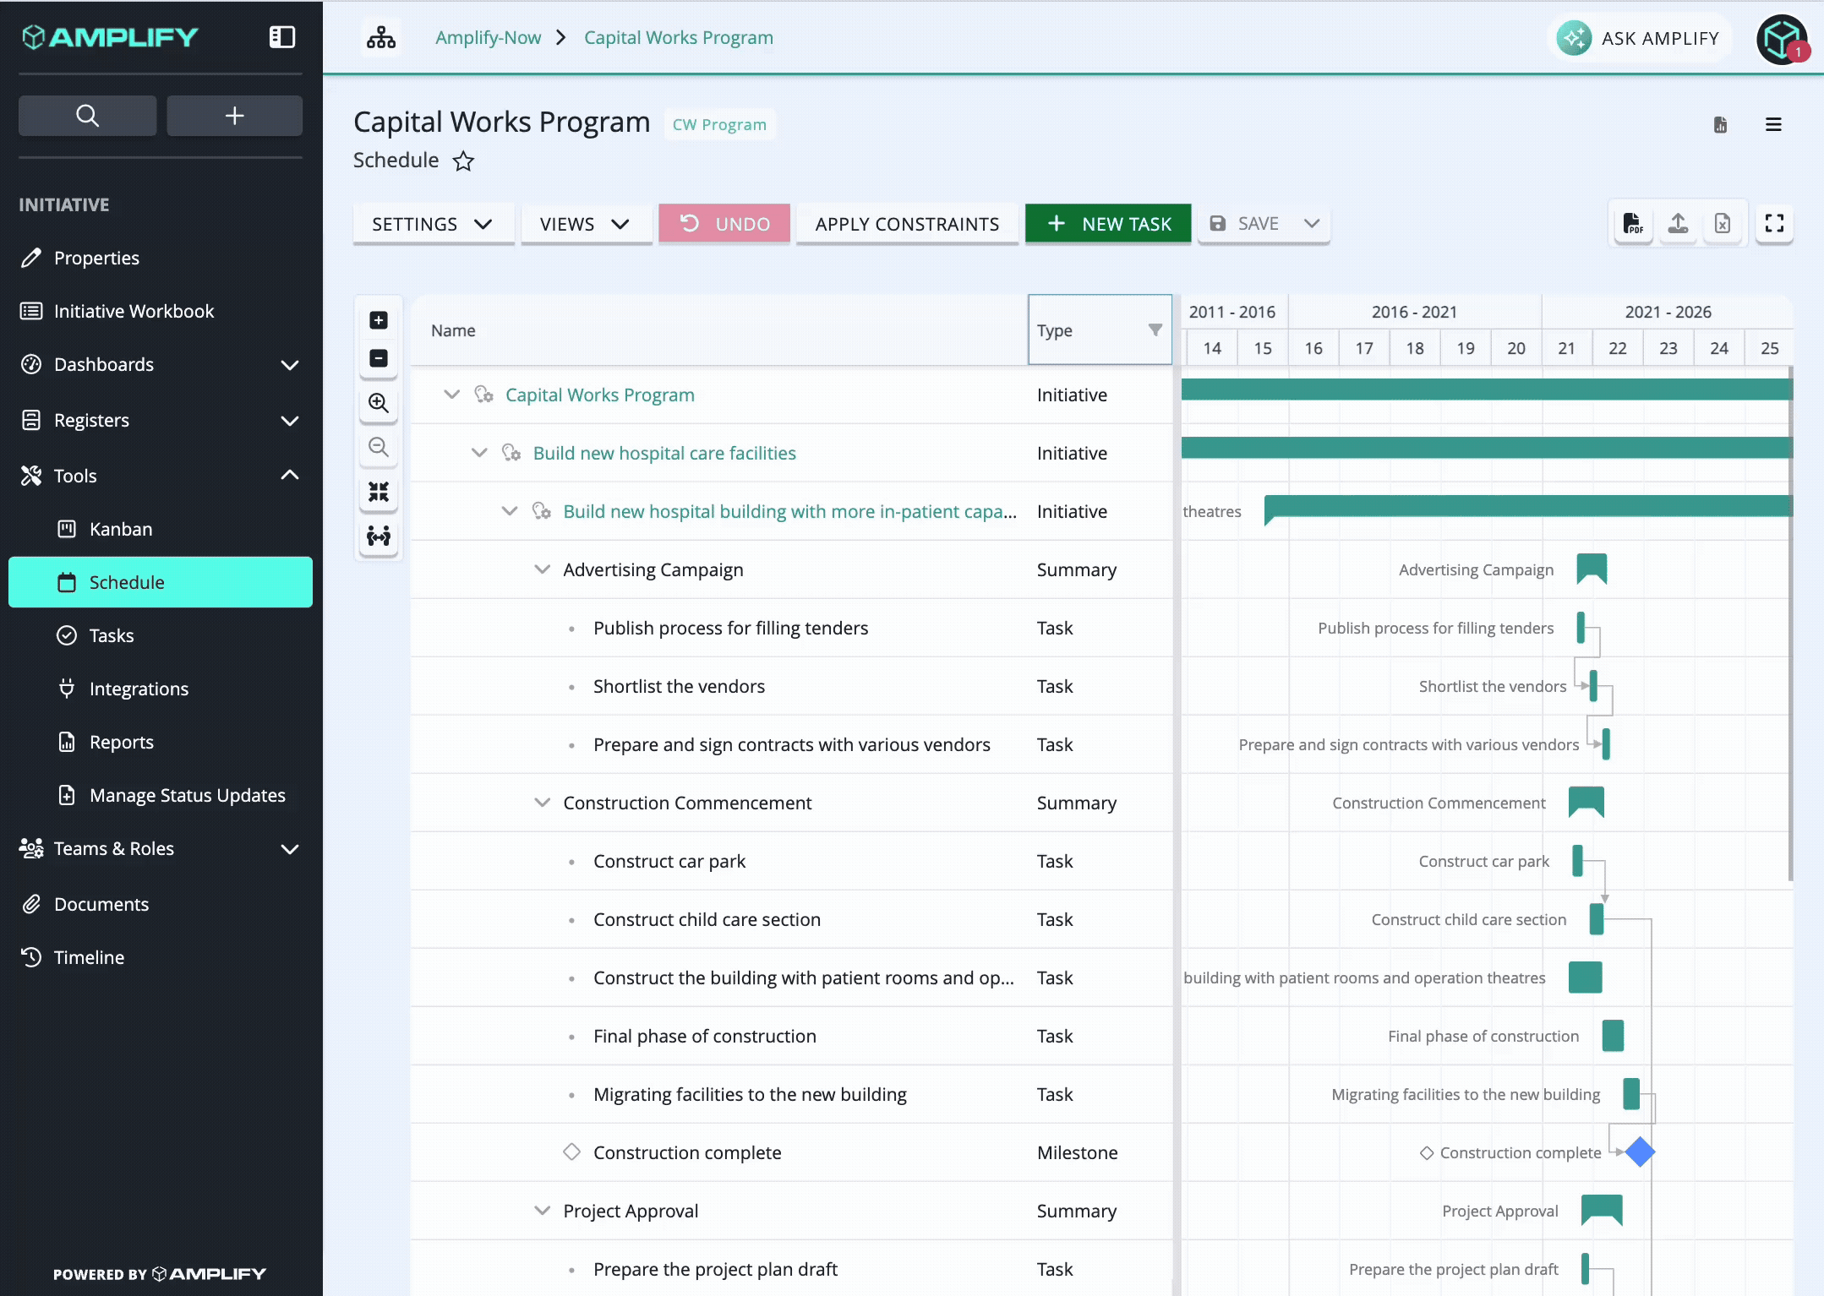Click the Advertising Campaign summary bar
Image resolution: width=1824 pixels, height=1296 pixels.
click(x=1592, y=569)
